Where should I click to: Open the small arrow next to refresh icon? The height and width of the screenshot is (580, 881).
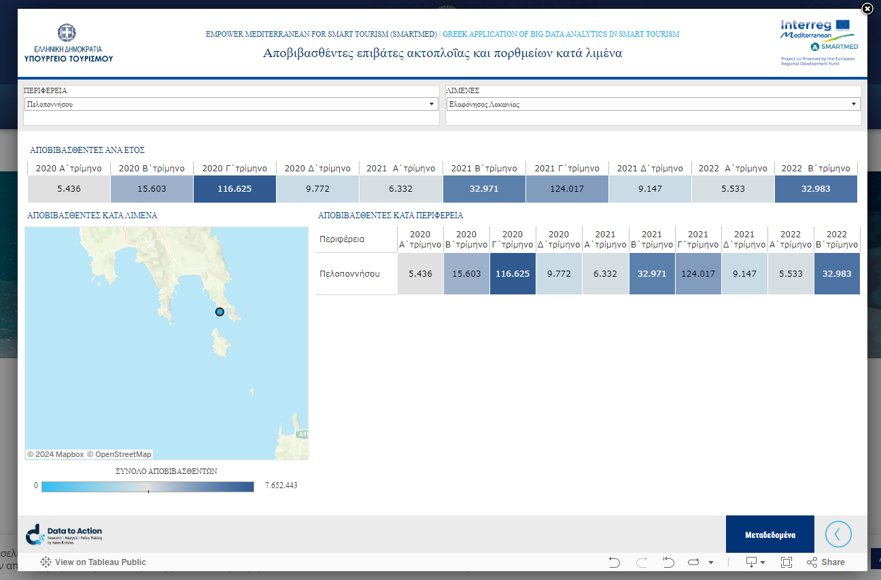(711, 562)
